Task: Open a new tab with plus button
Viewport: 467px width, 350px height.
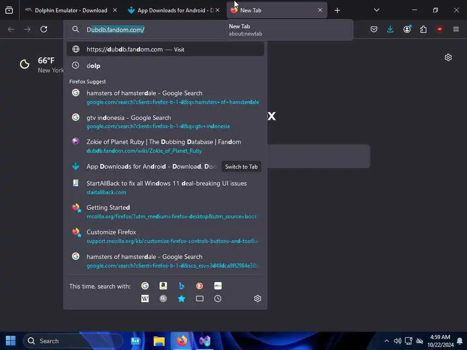Action: pyautogui.click(x=337, y=10)
